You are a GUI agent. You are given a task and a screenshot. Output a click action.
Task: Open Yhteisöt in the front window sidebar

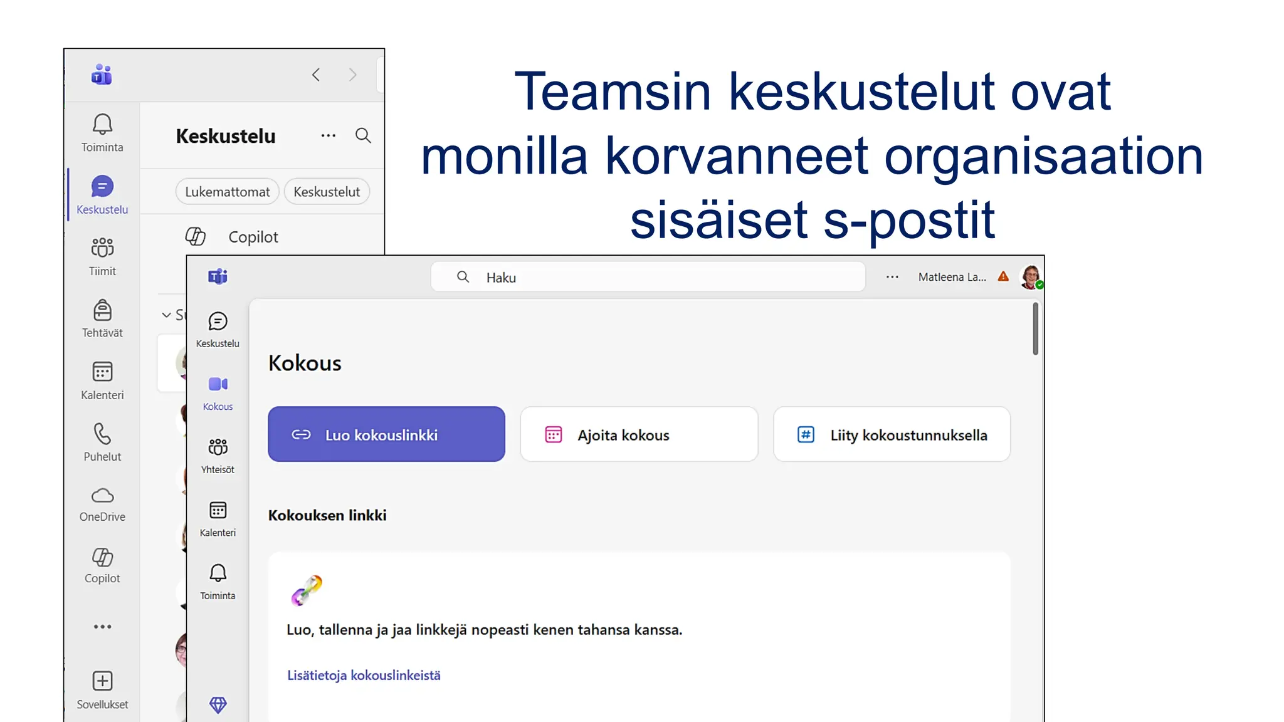pyautogui.click(x=218, y=456)
